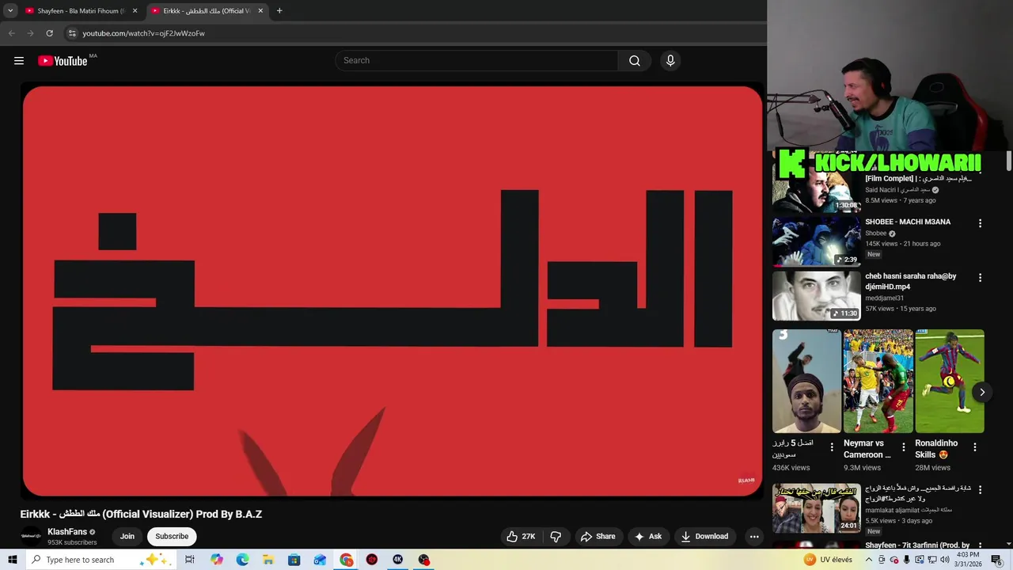Screen dimensions: 1013x570
Task: Open options for SHOBEE - MACHI M3ANA
Action: pyautogui.click(x=980, y=223)
